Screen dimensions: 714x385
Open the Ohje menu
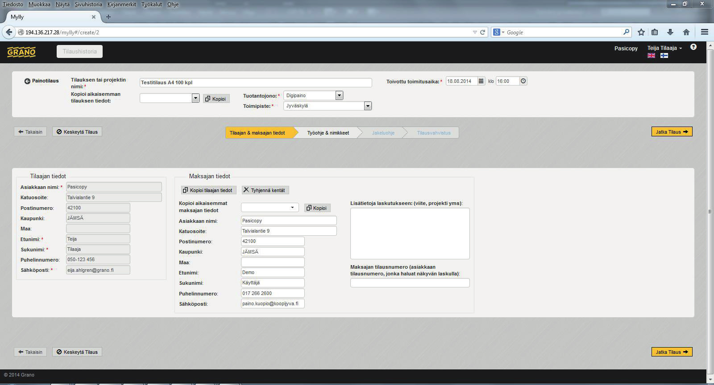[173, 4]
